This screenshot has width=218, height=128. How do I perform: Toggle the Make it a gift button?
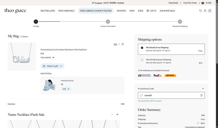tap(53, 66)
